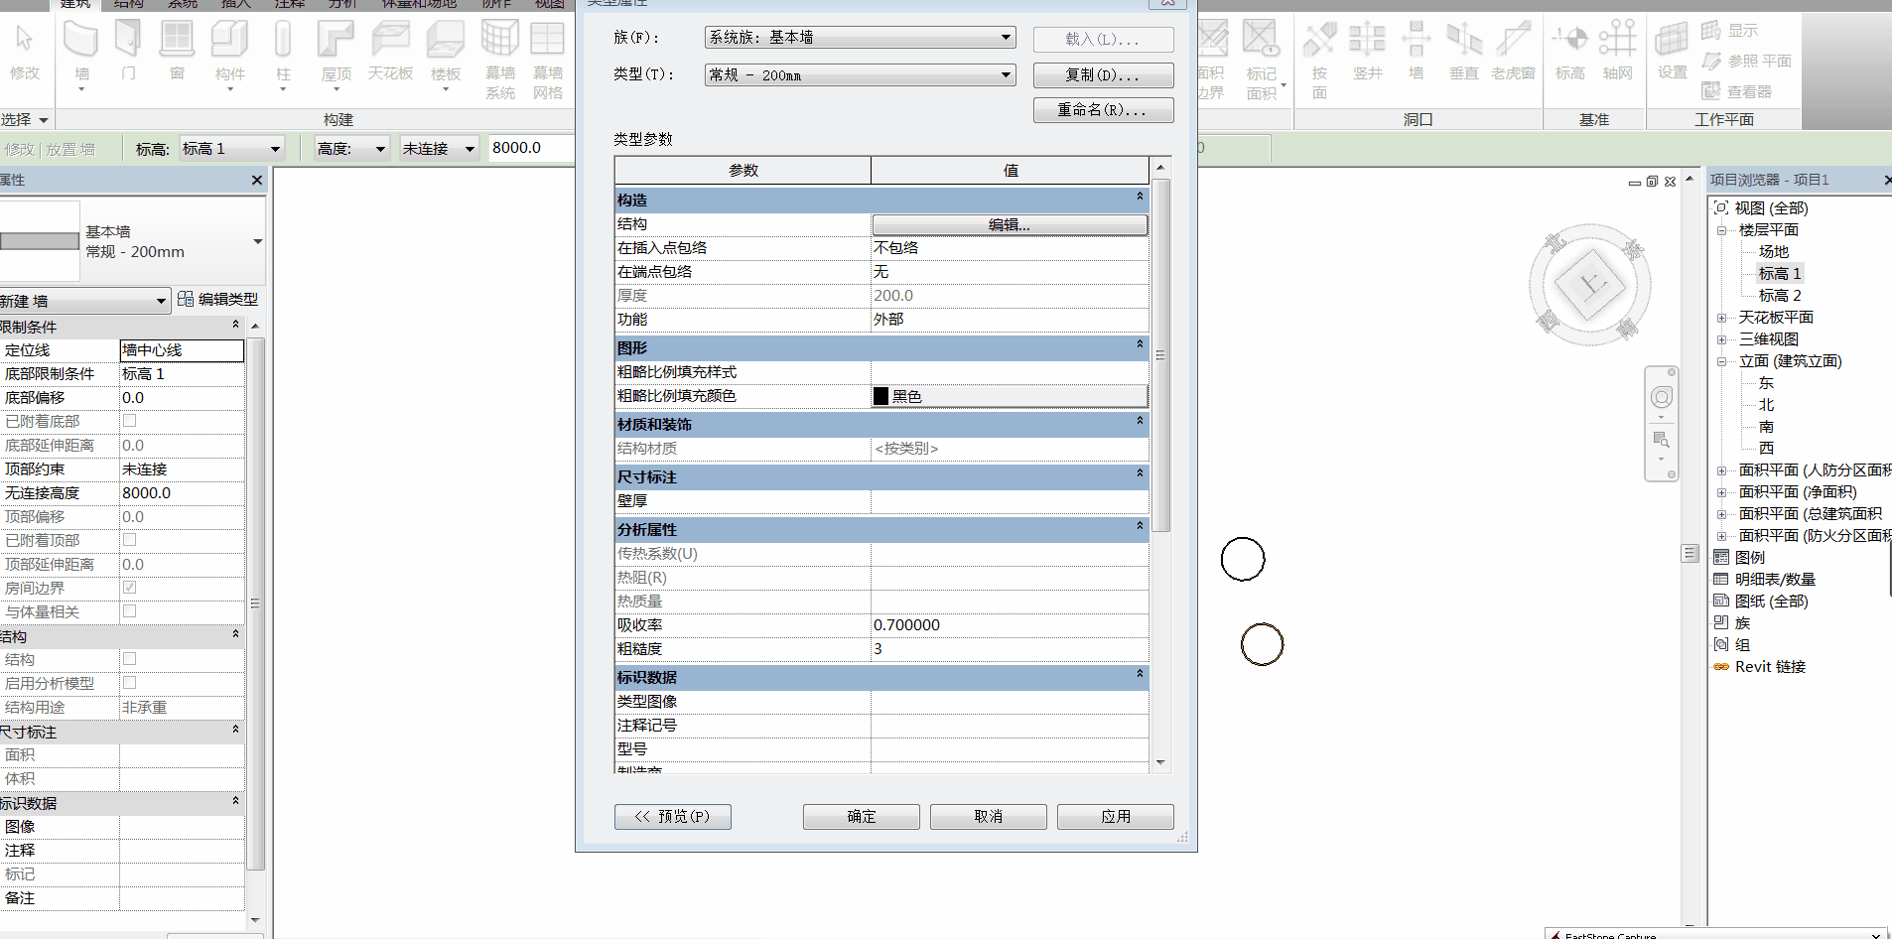Click the 复制(D)... duplicate button
1892x939 pixels.
pyautogui.click(x=1103, y=75)
